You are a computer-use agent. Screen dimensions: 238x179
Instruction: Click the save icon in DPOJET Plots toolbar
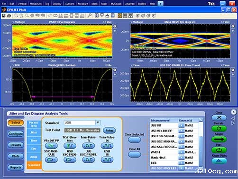[x=3, y=16]
